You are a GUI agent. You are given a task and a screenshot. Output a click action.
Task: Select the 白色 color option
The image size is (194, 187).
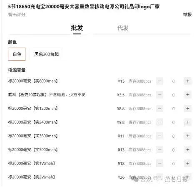click(17, 54)
